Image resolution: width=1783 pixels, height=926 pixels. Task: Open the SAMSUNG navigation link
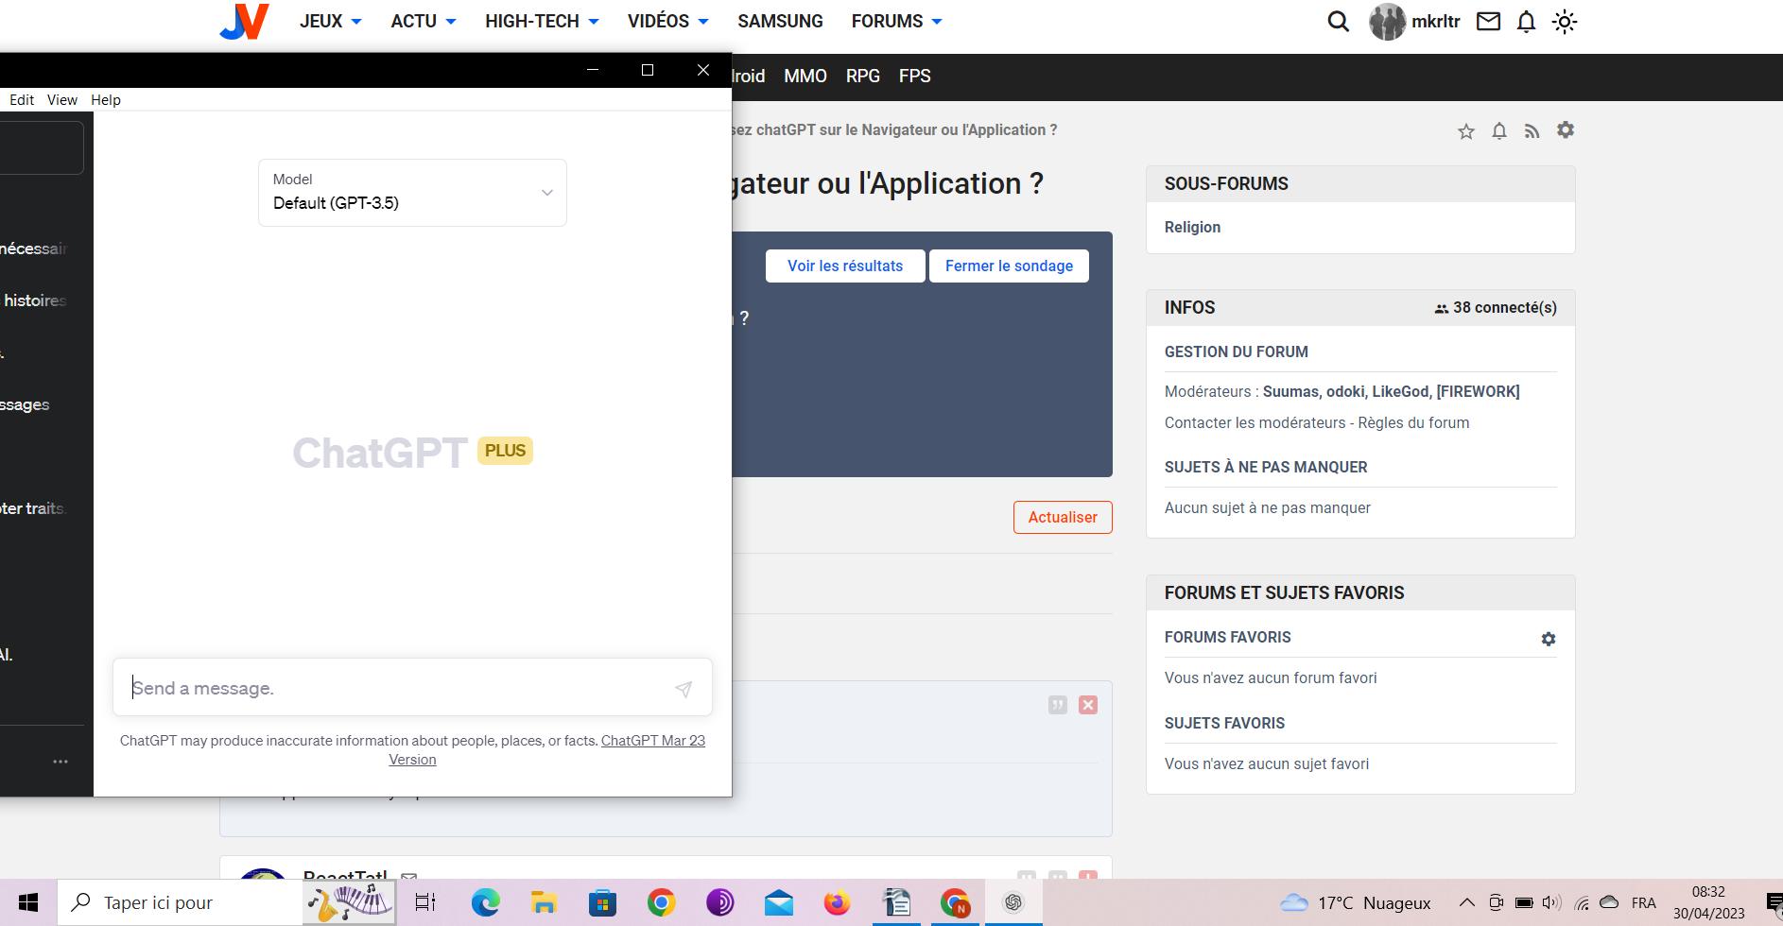780,21
